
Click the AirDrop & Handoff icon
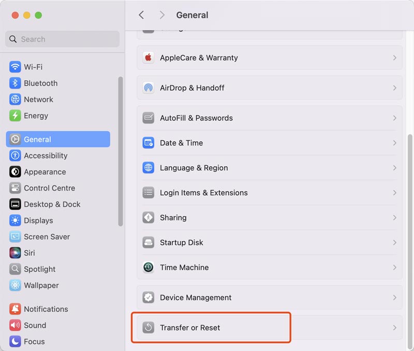(149, 87)
